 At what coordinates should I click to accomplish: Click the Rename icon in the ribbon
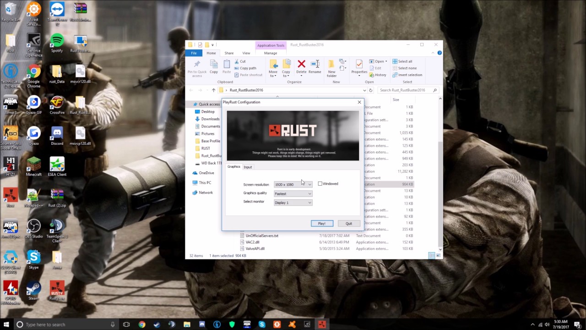click(315, 64)
